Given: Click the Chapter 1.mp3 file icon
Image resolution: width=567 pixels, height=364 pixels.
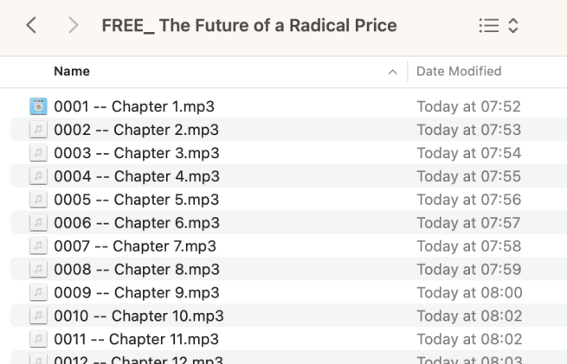Looking at the screenshot, I should click(38, 106).
